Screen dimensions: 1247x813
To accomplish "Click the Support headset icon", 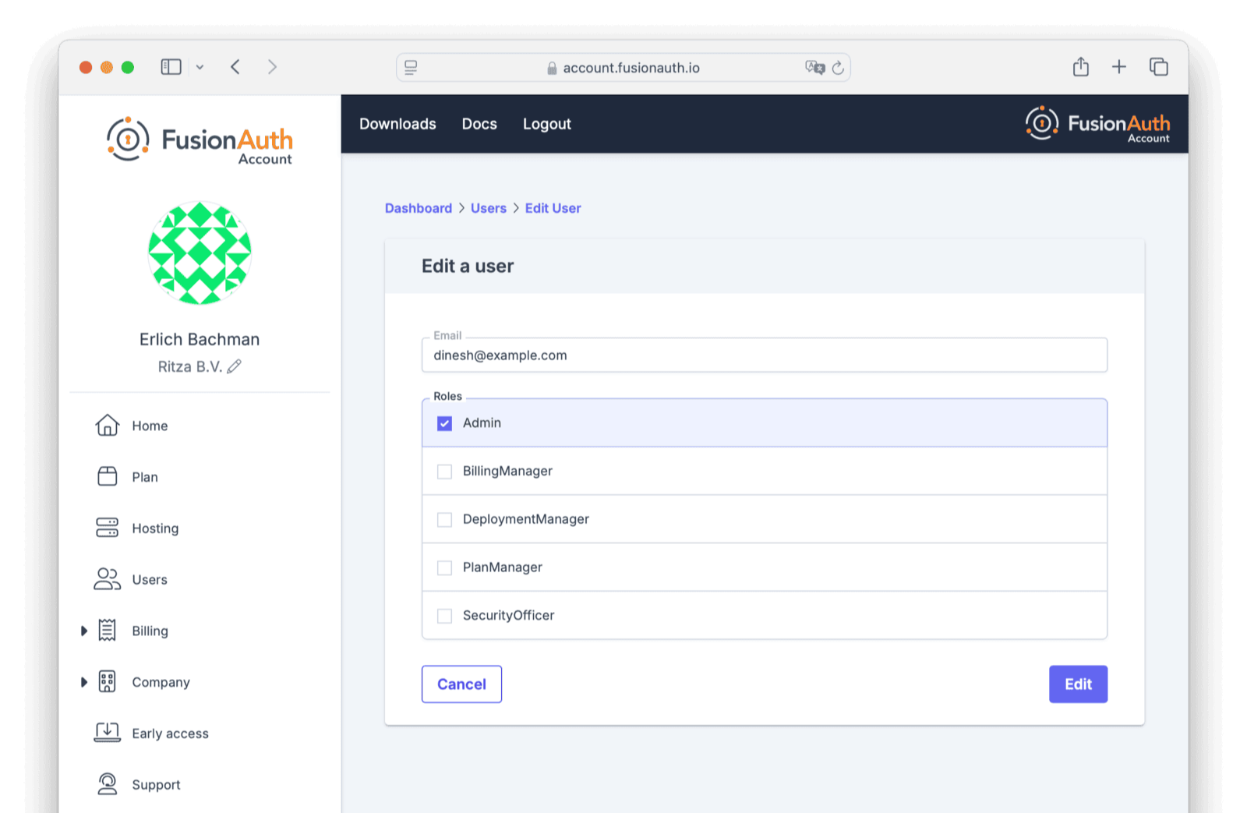I will tap(107, 784).
